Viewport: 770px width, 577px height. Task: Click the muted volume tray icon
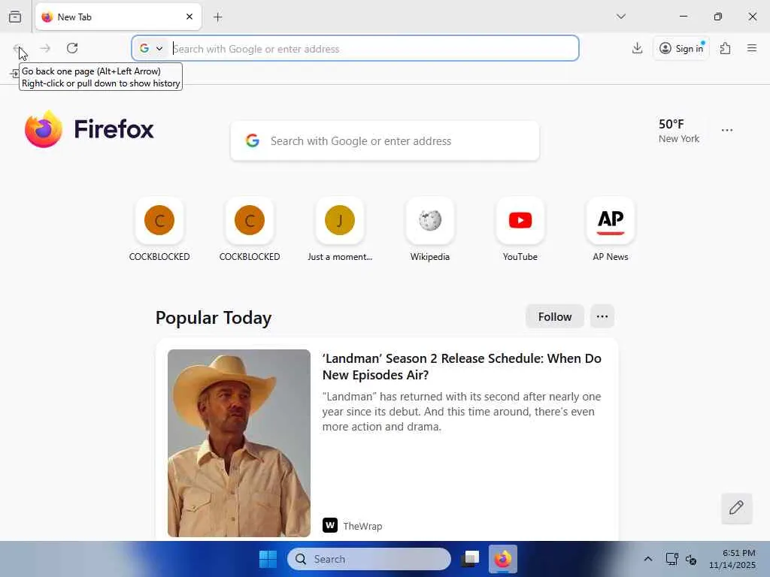(x=691, y=559)
